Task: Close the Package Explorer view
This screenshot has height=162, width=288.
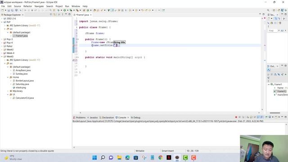Action: coord(23,15)
